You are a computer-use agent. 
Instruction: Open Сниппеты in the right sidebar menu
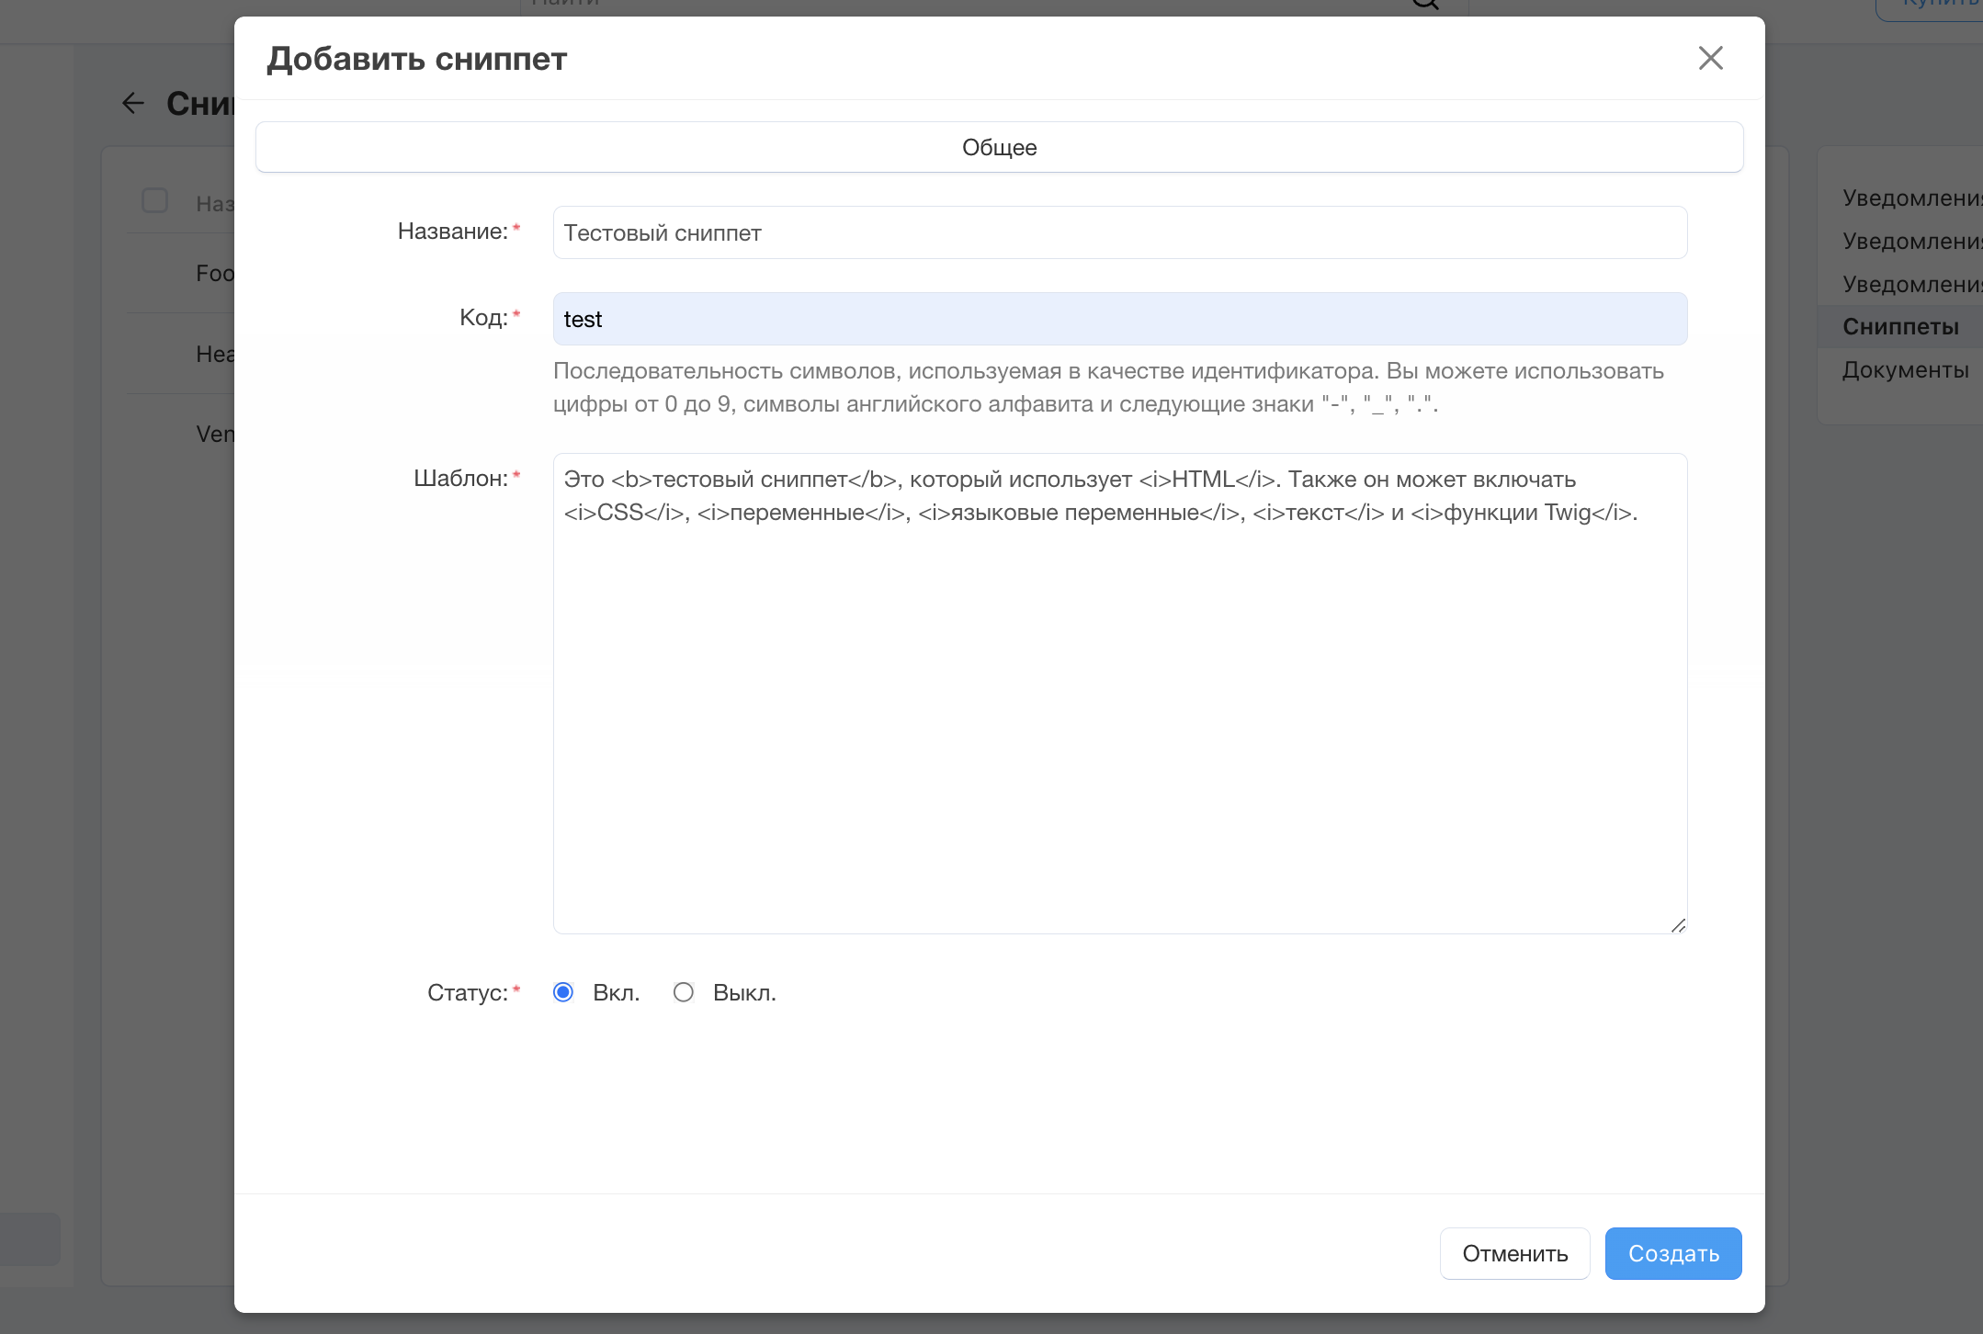[1900, 327]
